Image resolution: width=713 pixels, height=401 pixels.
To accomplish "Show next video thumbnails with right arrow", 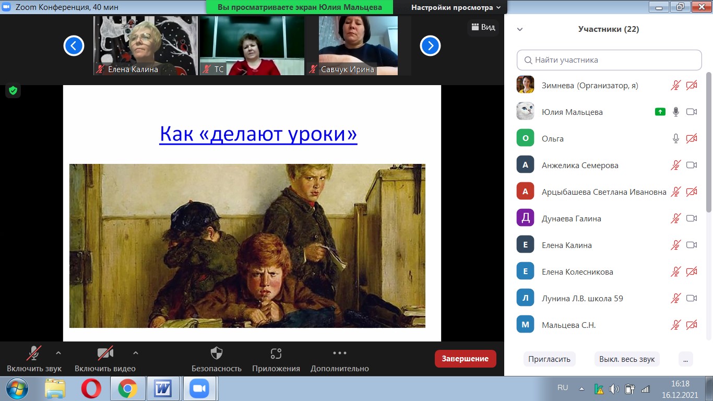I will 430,46.
